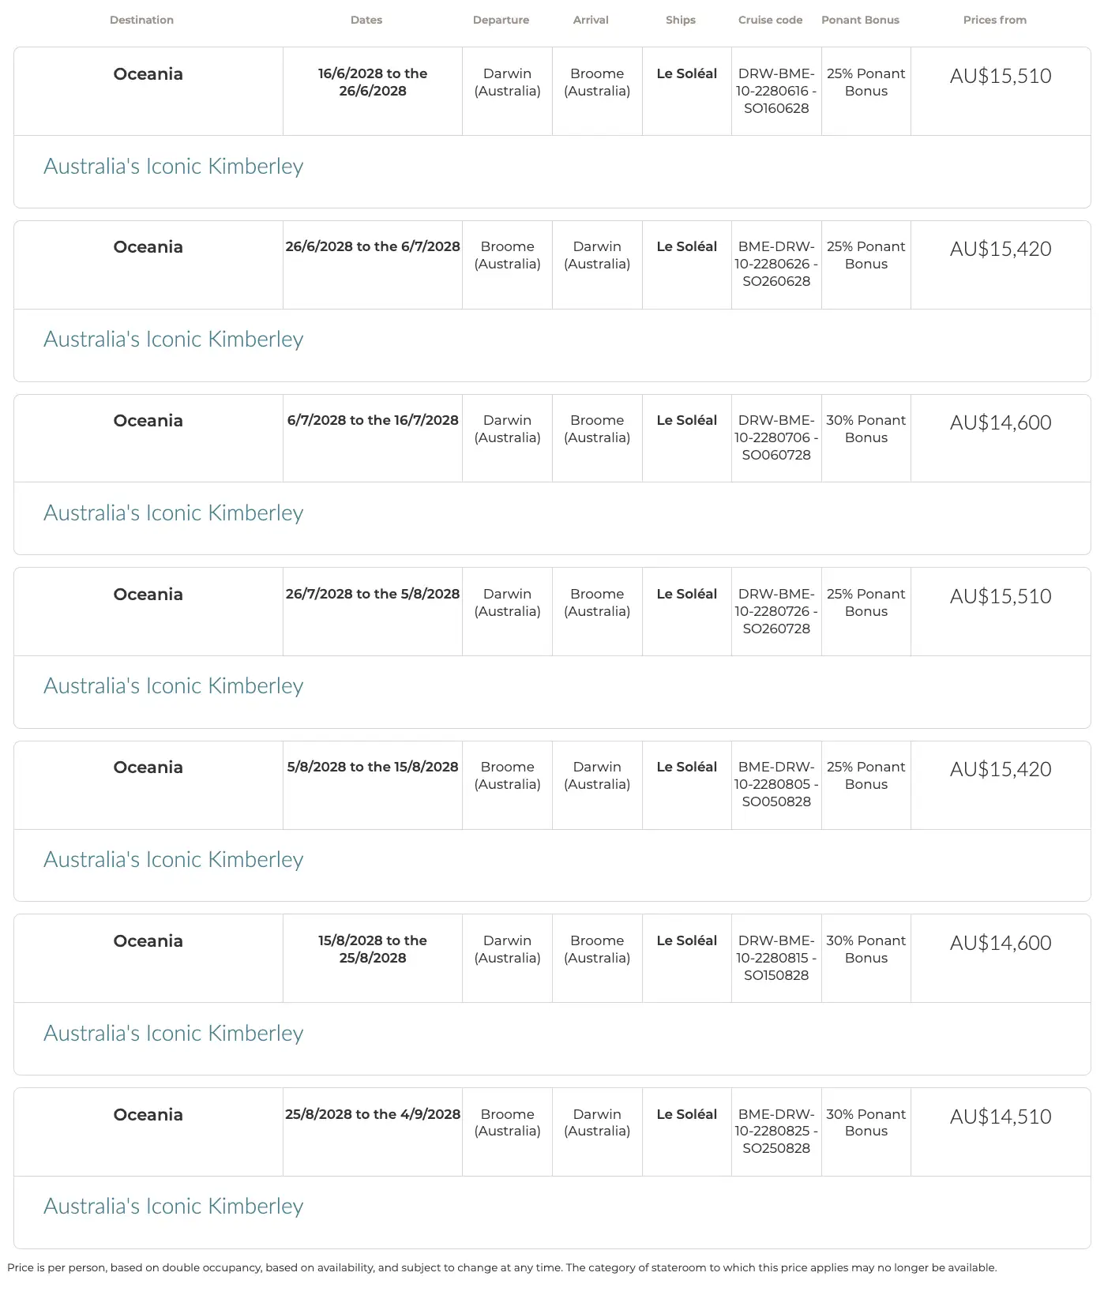
Task: Open Australia's Iconic Kimberley link for 26/7/2028 cruise
Action: coord(173,686)
